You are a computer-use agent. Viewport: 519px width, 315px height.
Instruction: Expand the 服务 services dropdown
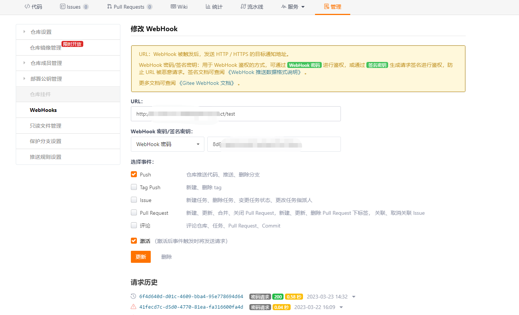pos(293,7)
